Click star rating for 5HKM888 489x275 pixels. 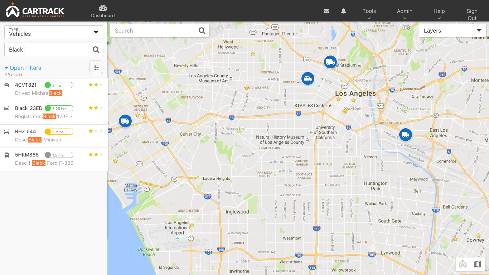coord(96,155)
